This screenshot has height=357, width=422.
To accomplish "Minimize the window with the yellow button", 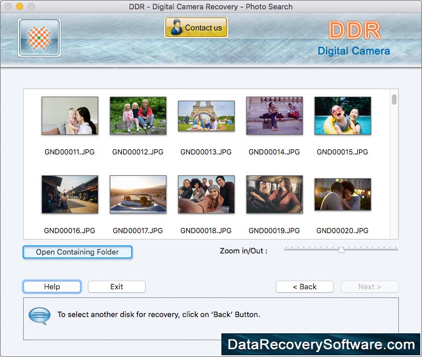I will (x=20, y=6).
